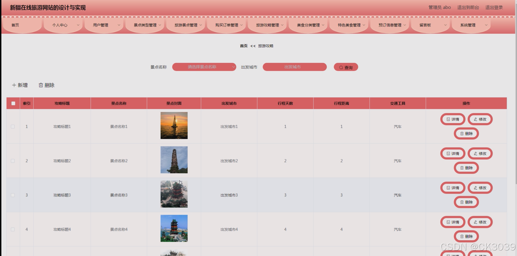Click 交通工具 column header
This screenshot has height=256, width=517.
pos(398,103)
